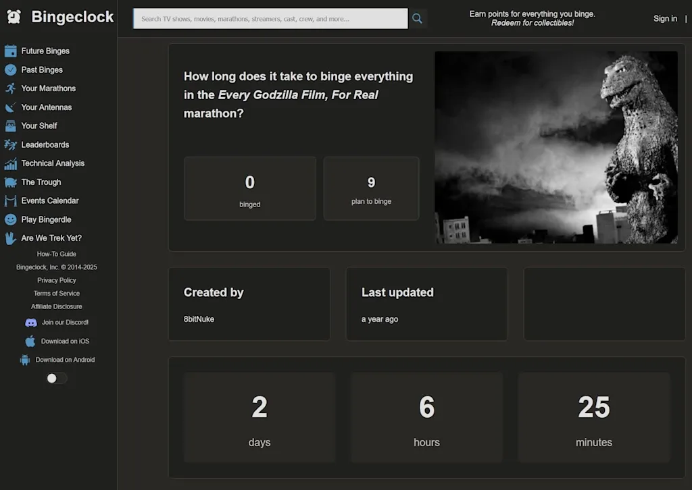Screen dimensions: 692x490
Task: Click the Sign in link
Action: pyautogui.click(x=665, y=18)
